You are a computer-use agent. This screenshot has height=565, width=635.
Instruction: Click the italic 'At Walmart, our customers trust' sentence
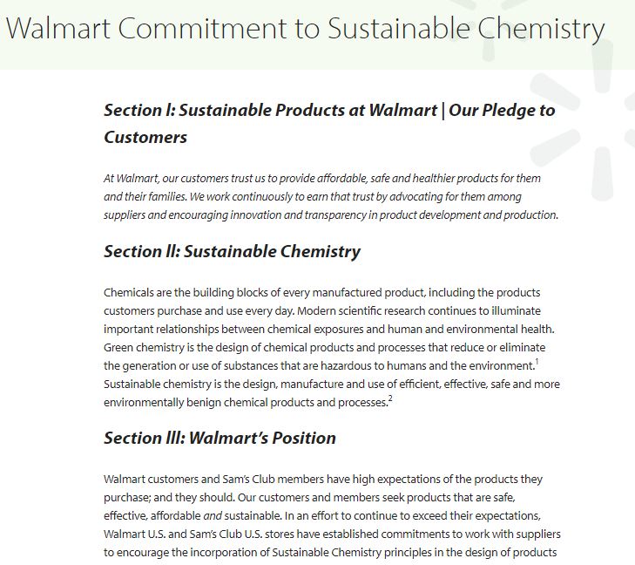[322, 187]
